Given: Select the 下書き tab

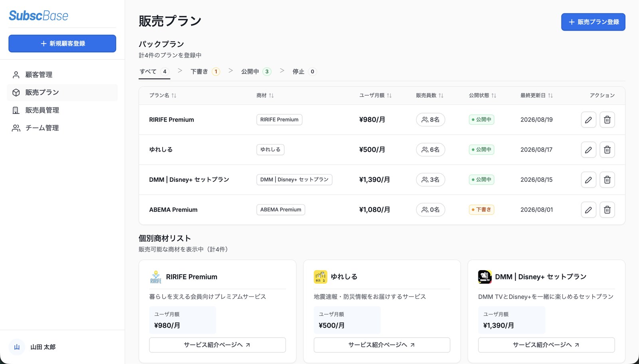Looking at the screenshot, I should pyautogui.click(x=205, y=72).
